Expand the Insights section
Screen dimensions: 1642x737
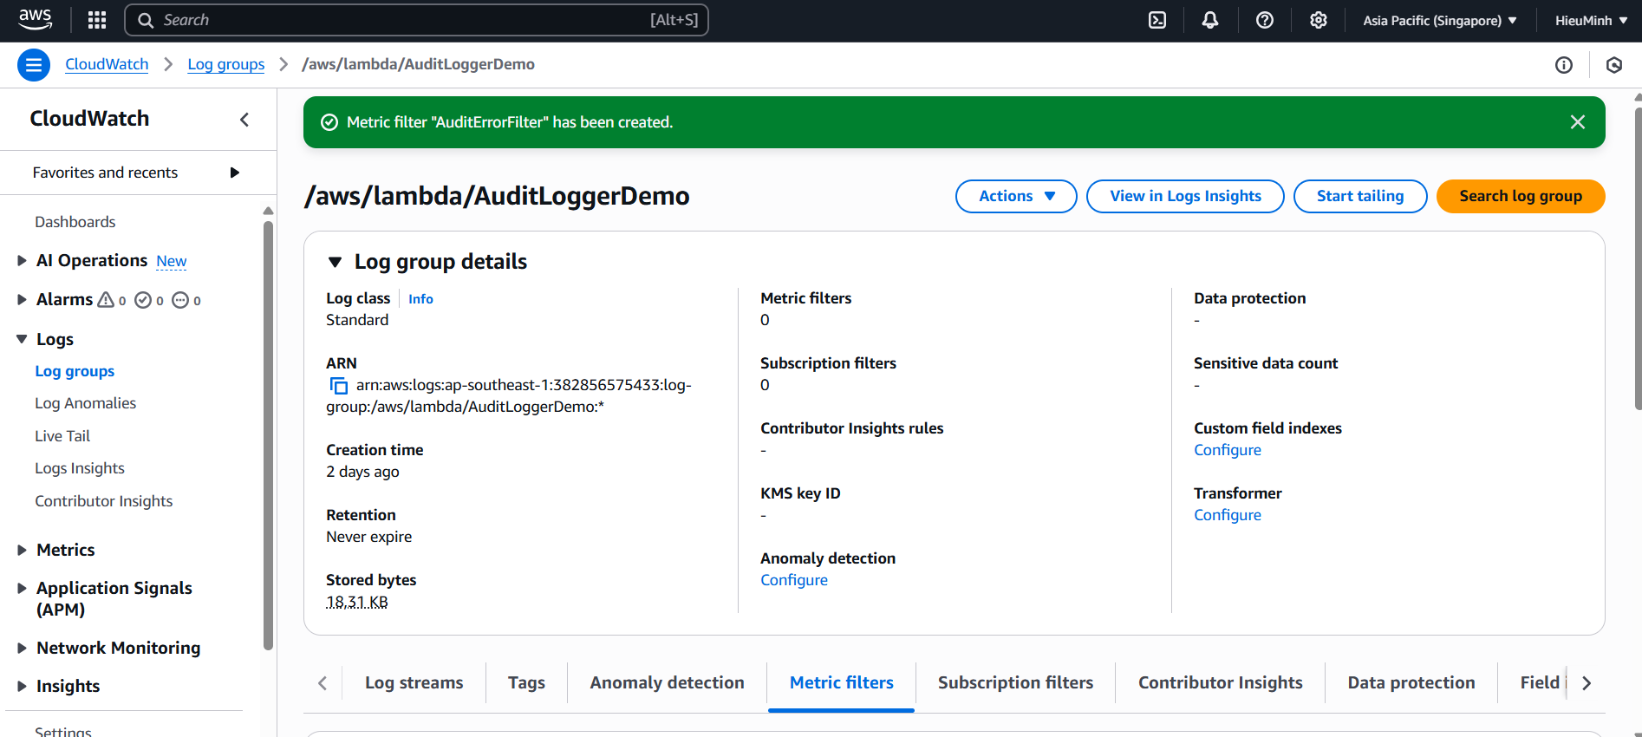[x=22, y=686]
